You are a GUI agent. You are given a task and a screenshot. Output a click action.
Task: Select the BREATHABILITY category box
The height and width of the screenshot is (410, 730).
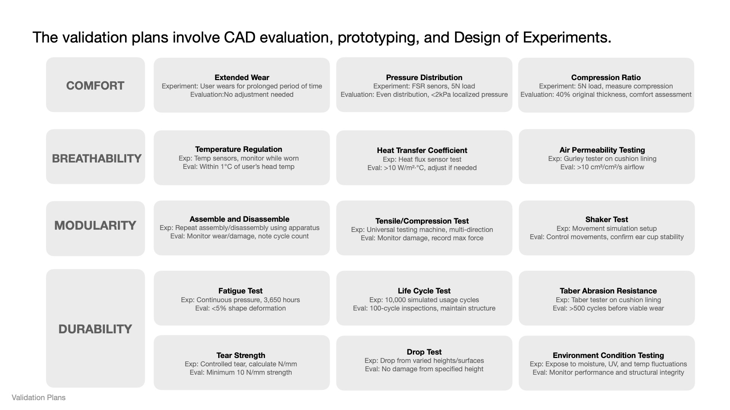[96, 157]
